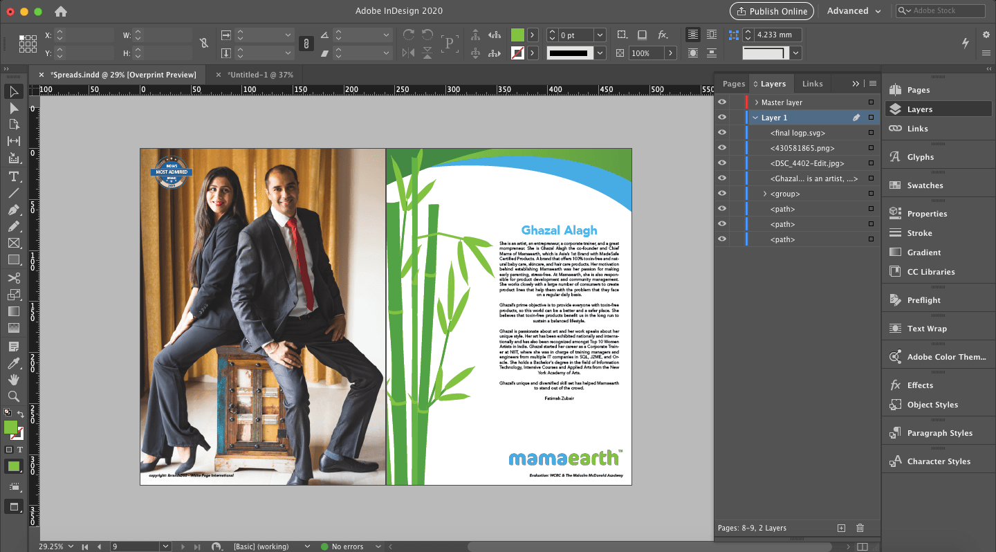Click the Publish Online button
The height and width of the screenshot is (552, 996).
771,11
